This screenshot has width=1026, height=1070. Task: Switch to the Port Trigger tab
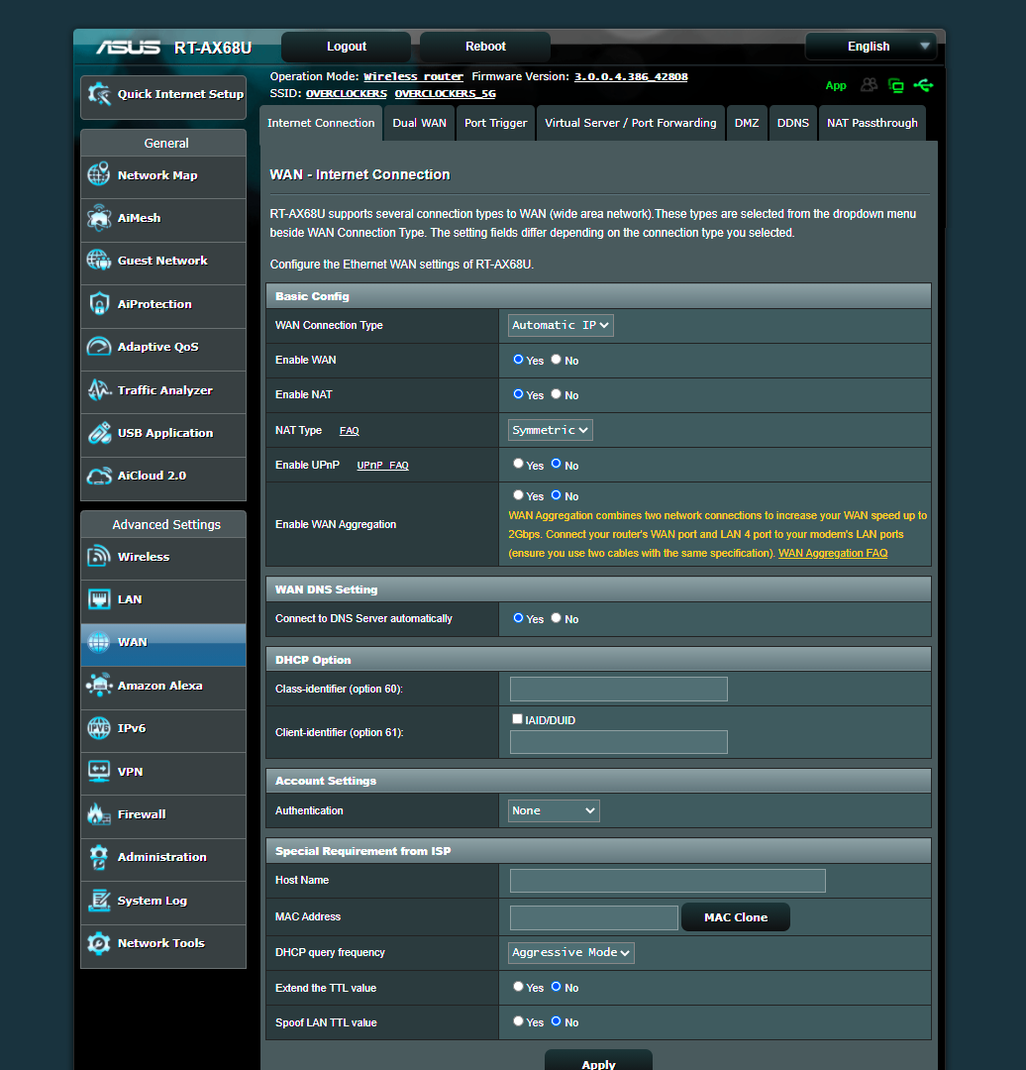tap(496, 124)
